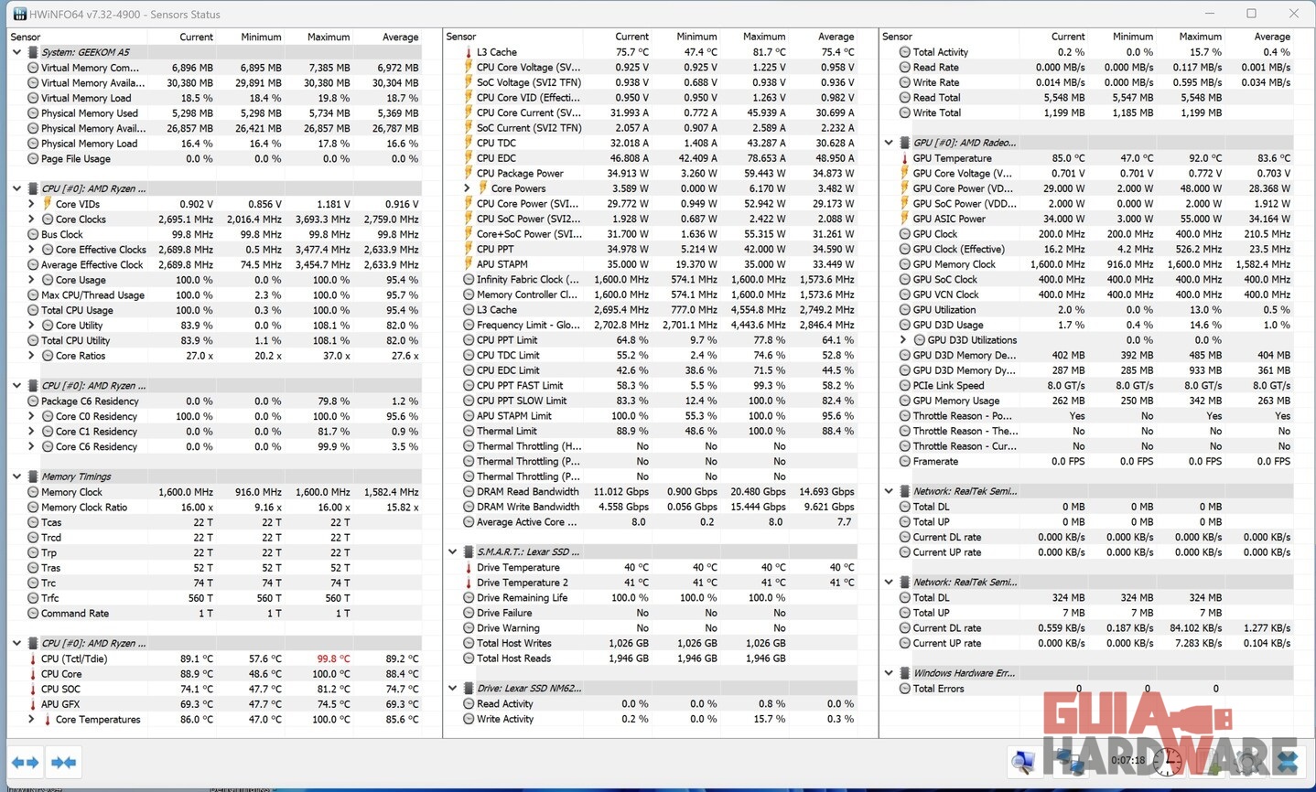Open the magnifier monitor icon in the bottom toolbar
Screen dimensions: 1316x792
point(1024,761)
